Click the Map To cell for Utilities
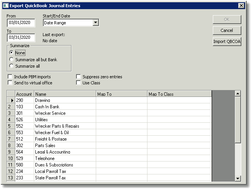The width and height of the screenshot is (252, 190). tap(122, 119)
